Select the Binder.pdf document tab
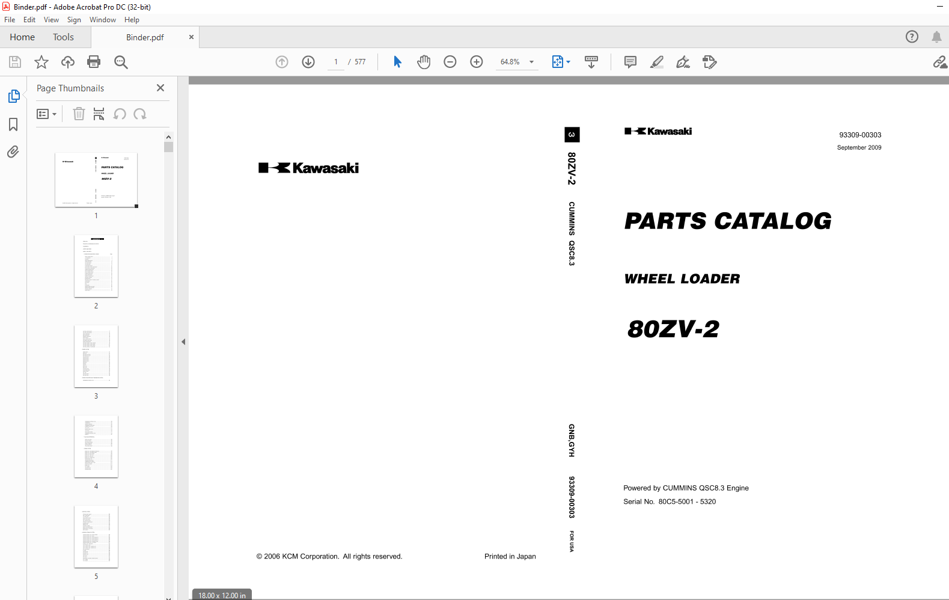Viewport: 949px width, 600px height. [x=145, y=37]
